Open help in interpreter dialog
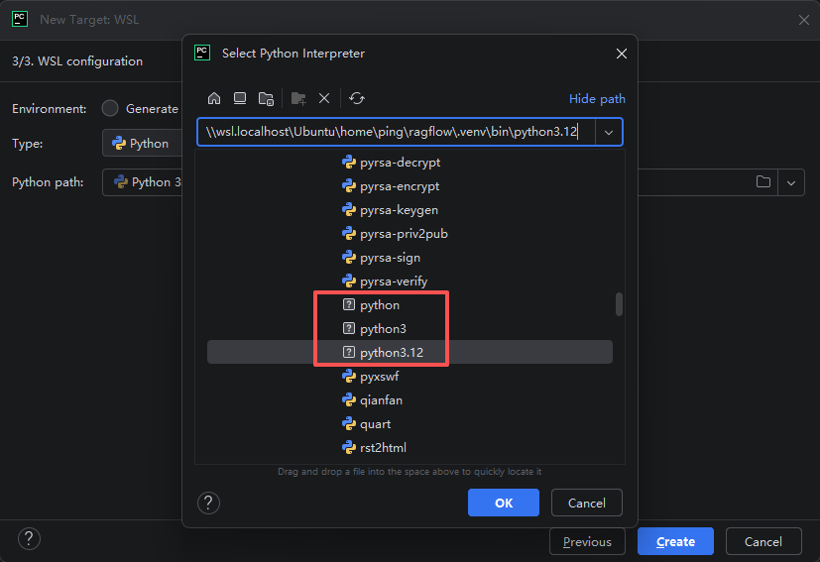 [208, 503]
